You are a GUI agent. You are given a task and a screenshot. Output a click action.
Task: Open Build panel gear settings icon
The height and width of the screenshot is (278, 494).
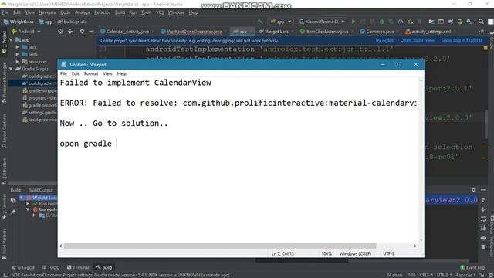point(473,190)
